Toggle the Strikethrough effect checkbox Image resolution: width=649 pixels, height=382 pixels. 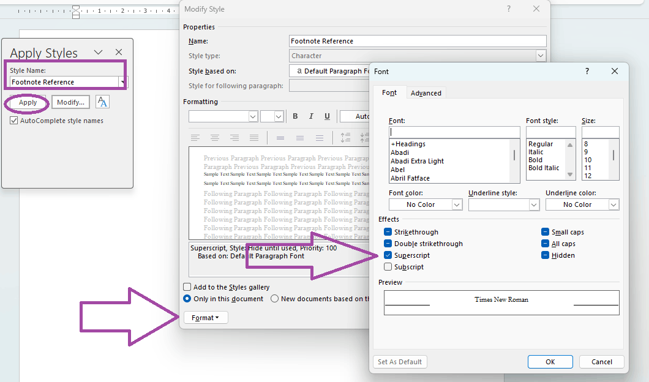point(388,232)
